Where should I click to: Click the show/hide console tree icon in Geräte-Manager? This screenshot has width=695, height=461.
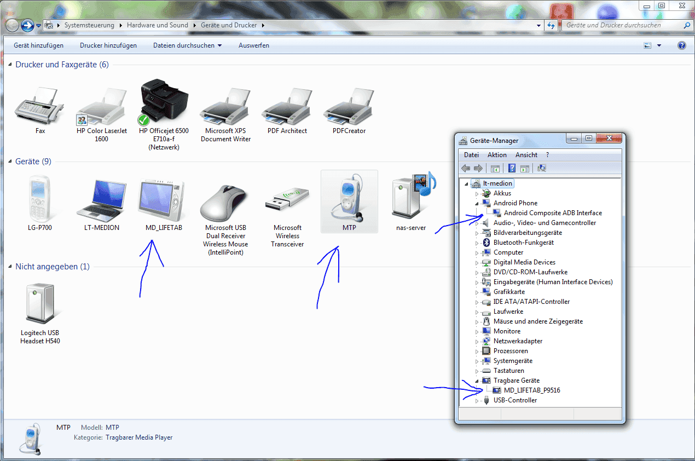click(495, 168)
